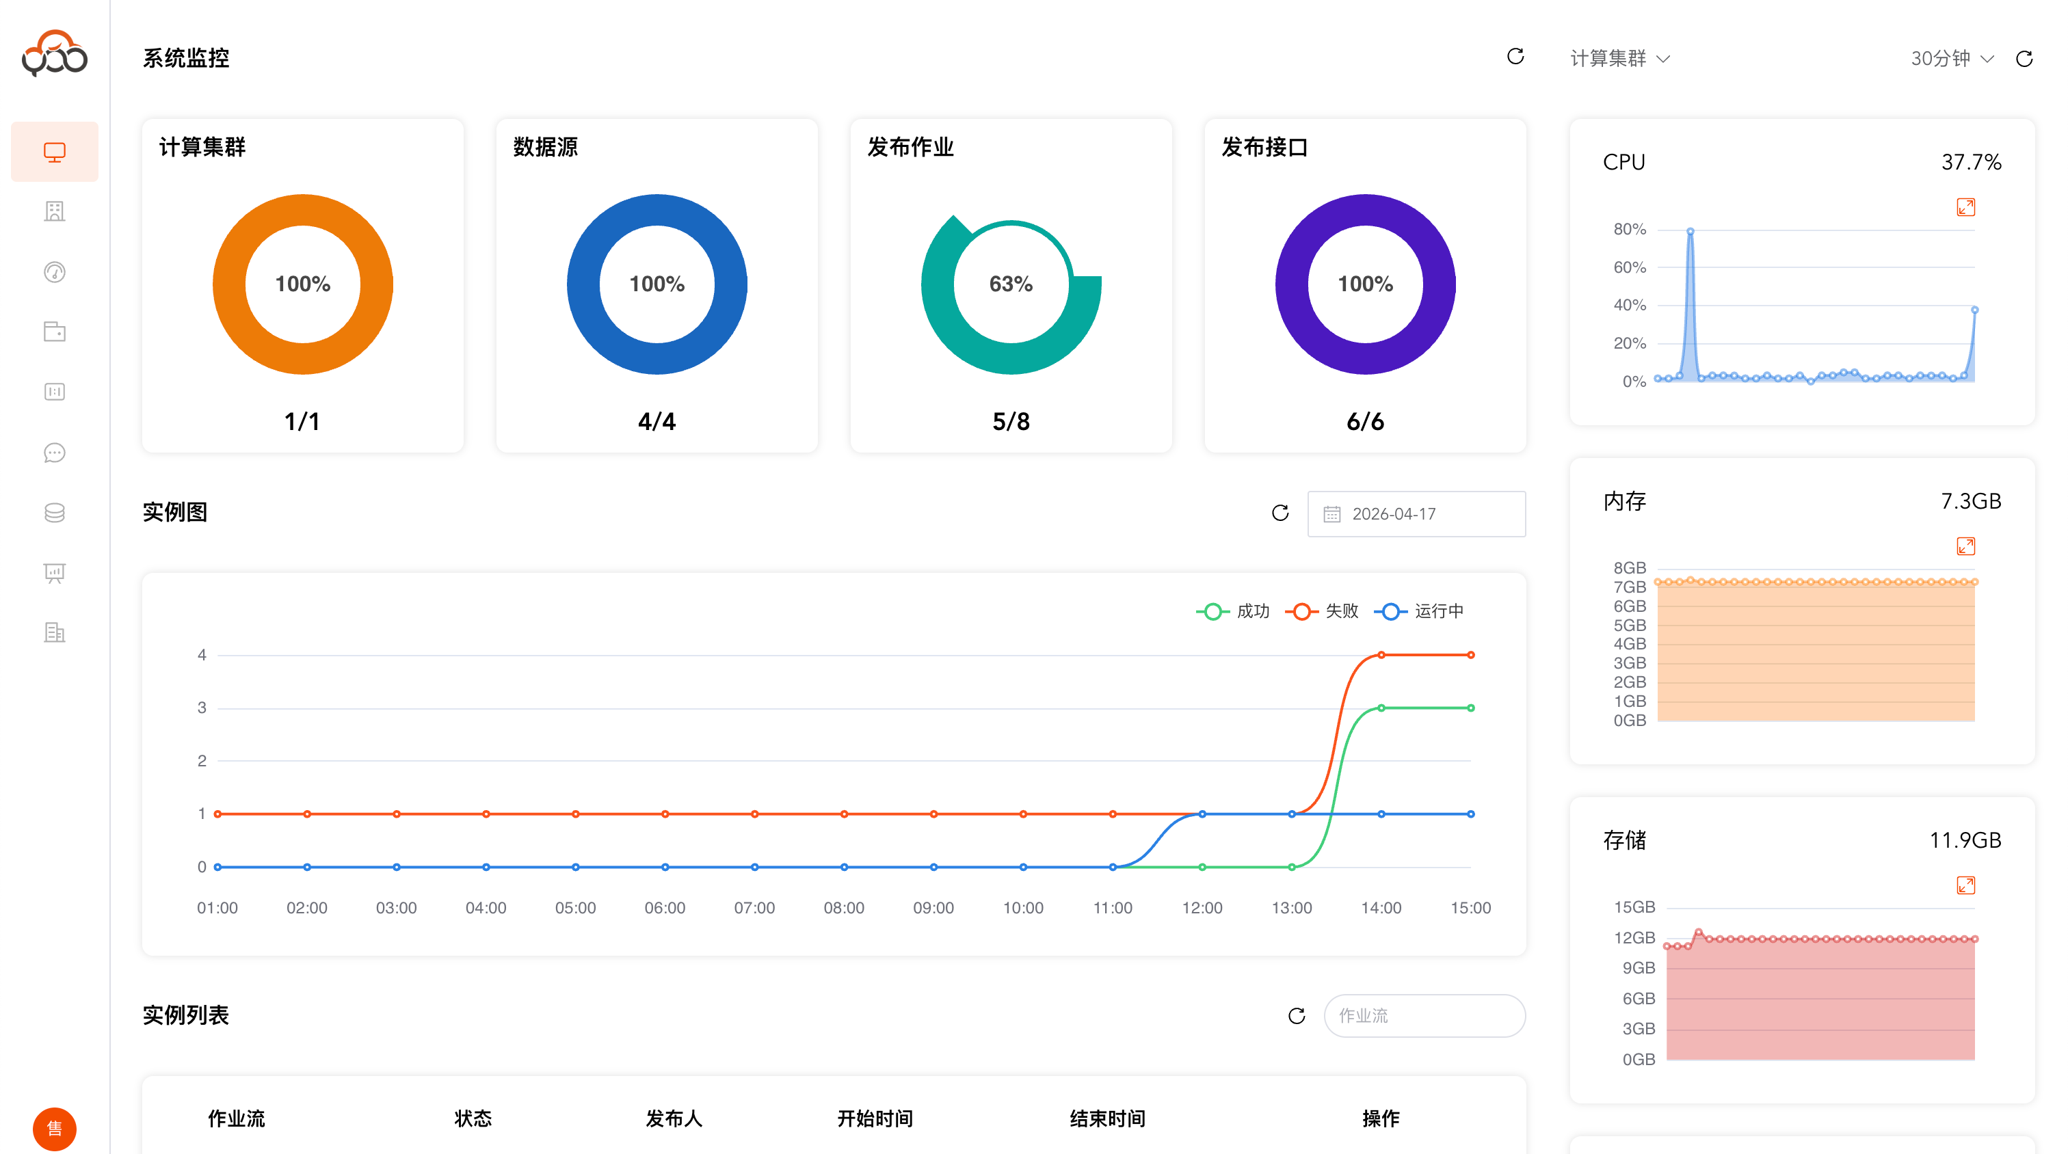The height and width of the screenshot is (1154, 2068).
Task: Click the presentation board sidebar icon
Action: pos(55,572)
